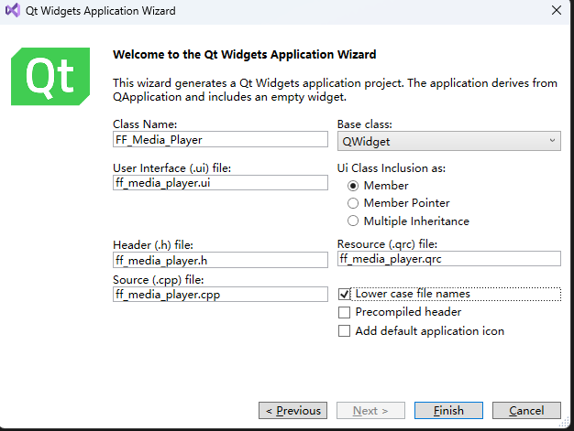Click the disabled Next button

click(370, 411)
